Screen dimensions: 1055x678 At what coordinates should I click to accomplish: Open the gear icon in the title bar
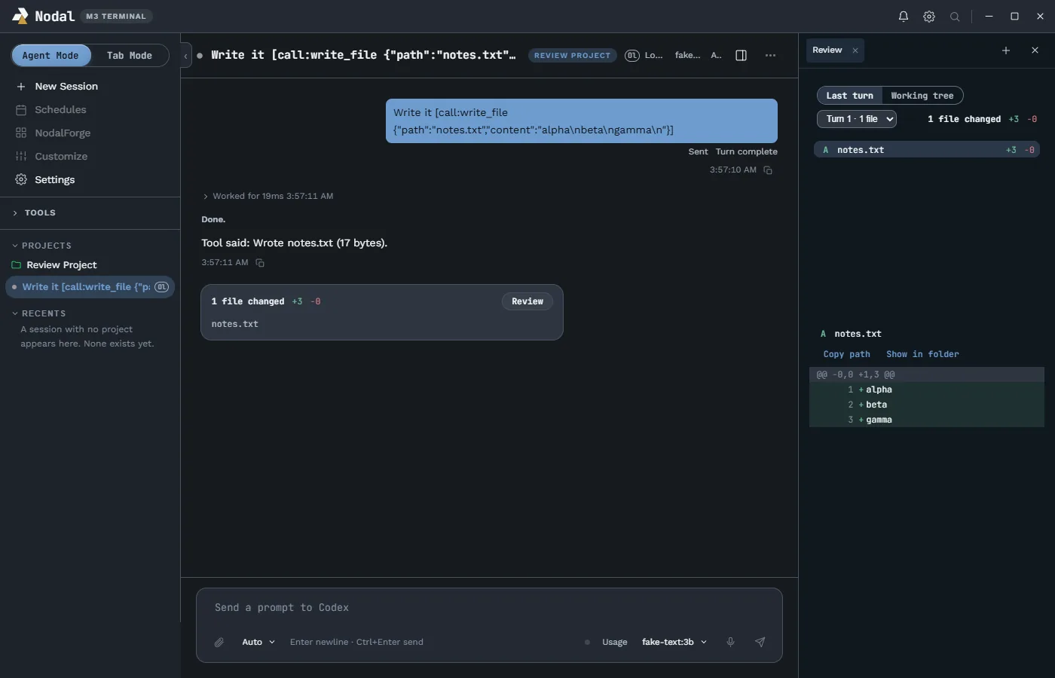(x=929, y=17)
